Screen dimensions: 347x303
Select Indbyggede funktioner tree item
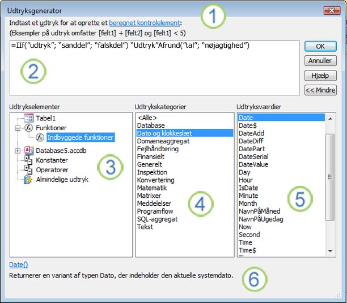coord(81,138)
